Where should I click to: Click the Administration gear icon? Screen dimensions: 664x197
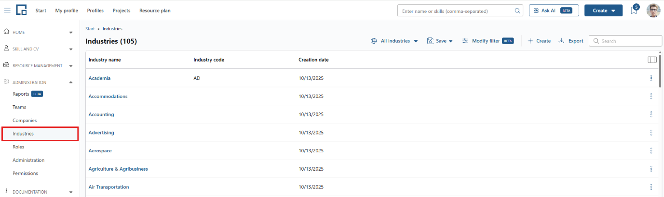click(6, 82)
